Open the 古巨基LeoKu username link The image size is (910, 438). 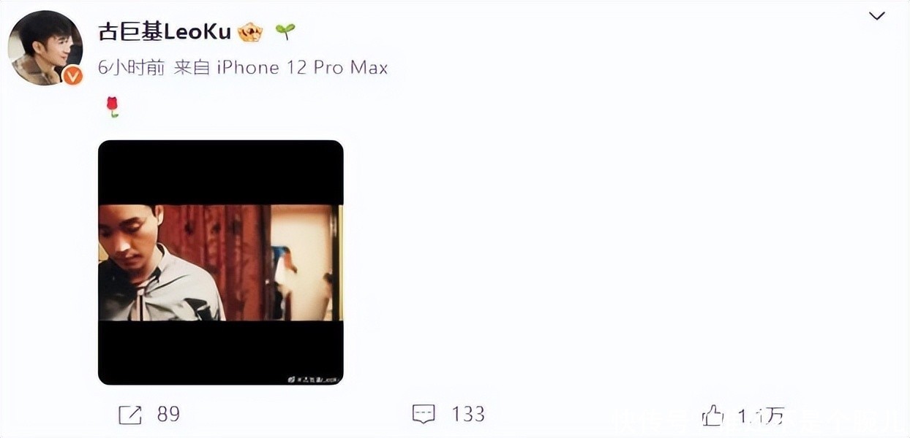pos(165,31)
